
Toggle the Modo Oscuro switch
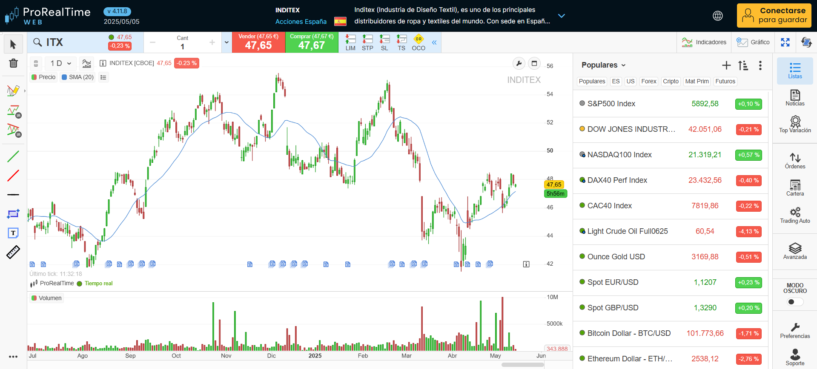(794, 302)
